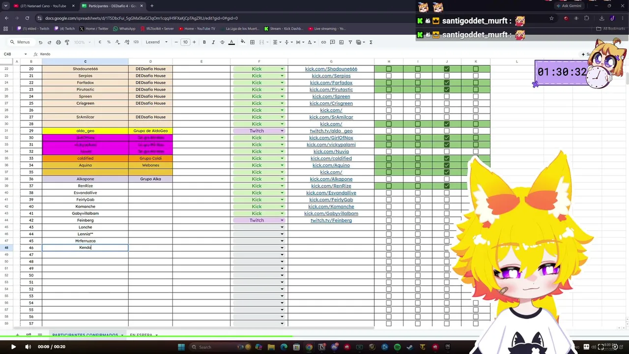Add a comment from the toolbar
629x354 pixels.
click(x=332, y=42)
